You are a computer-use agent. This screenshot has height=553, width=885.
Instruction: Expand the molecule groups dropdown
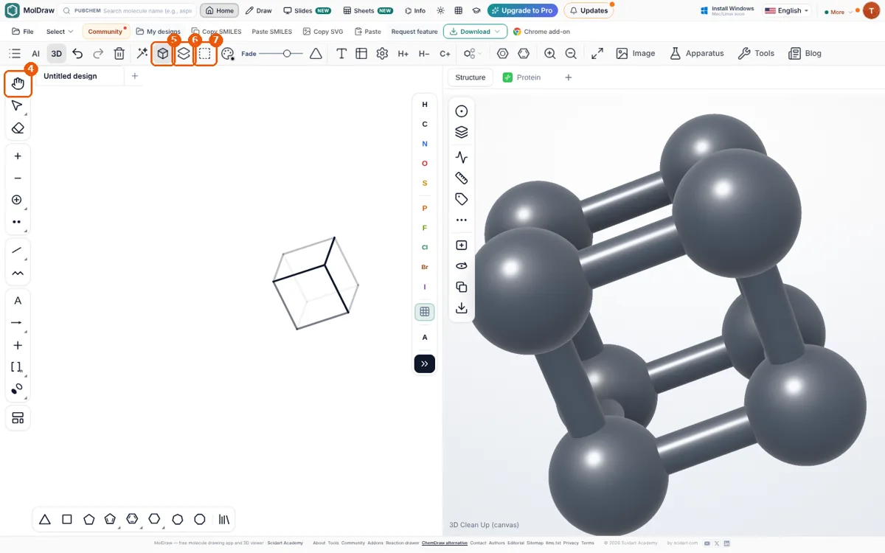point(473,53)
